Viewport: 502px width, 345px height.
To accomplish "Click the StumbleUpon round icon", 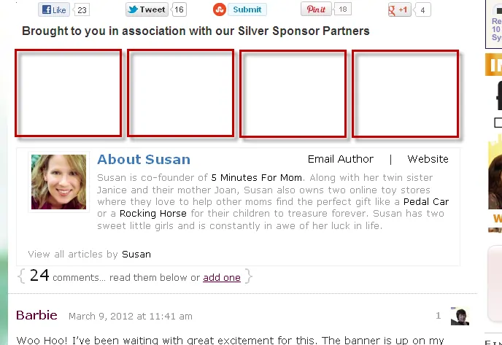I will 220,9.
